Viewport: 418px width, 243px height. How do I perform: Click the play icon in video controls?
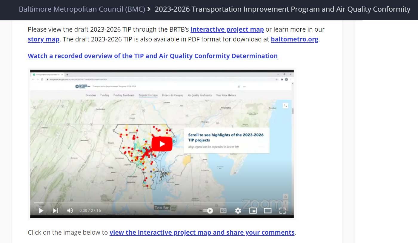[x=41, y=211]
